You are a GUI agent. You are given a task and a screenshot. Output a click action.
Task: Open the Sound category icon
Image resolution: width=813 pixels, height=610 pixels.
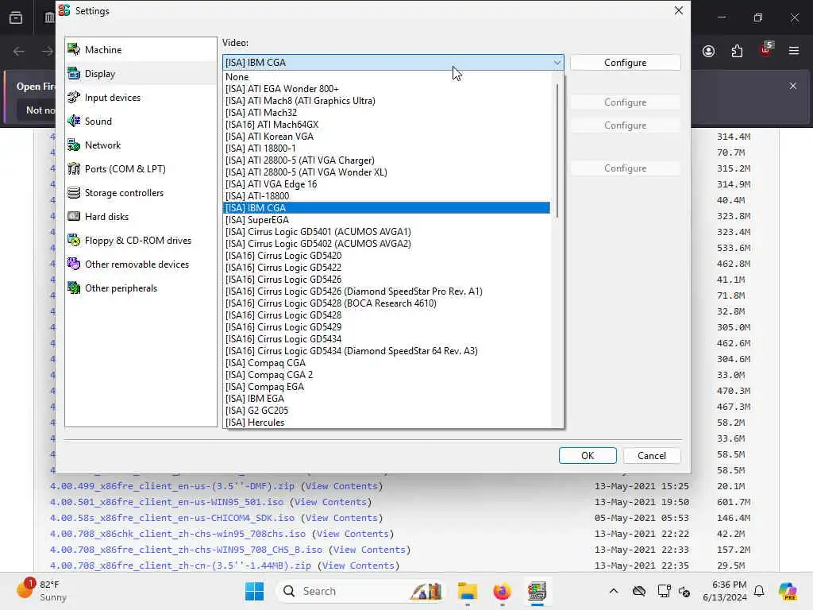[x=74, y=121]
